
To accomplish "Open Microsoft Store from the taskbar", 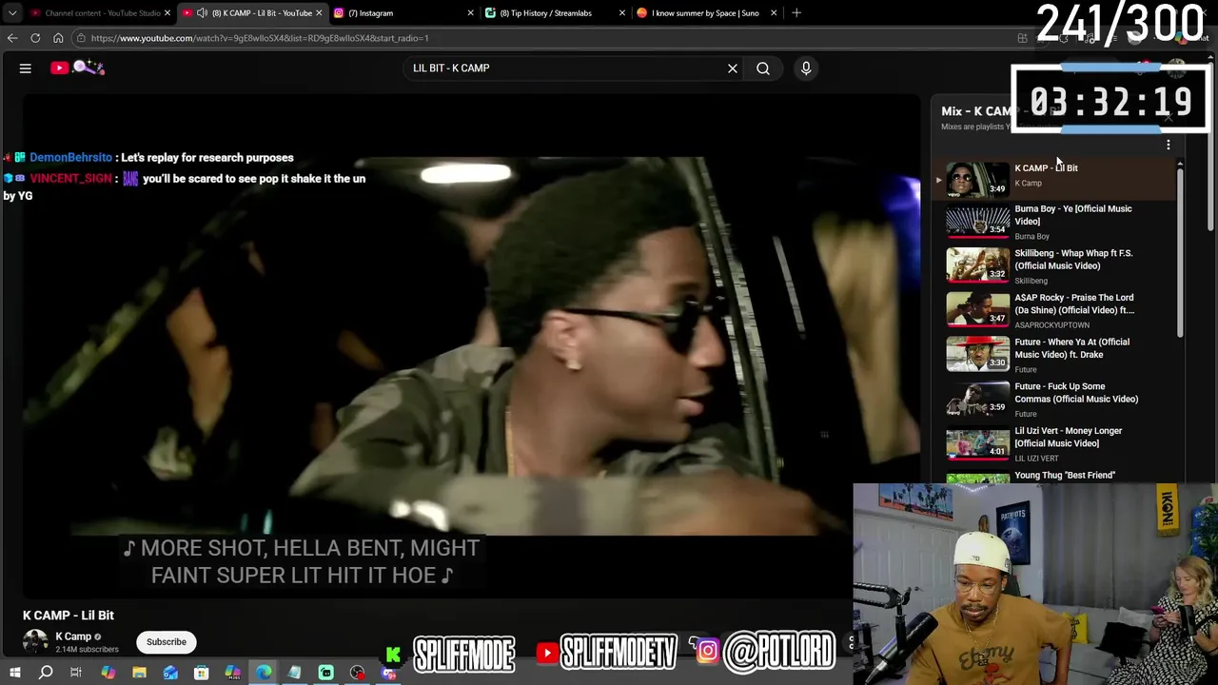I will click(201, 674).
